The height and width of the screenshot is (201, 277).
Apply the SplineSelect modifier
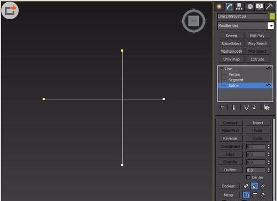click(231, 43)
